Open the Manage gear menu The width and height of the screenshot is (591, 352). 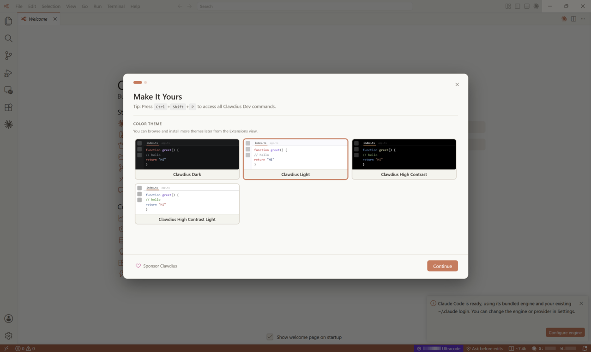coord(8,336)
